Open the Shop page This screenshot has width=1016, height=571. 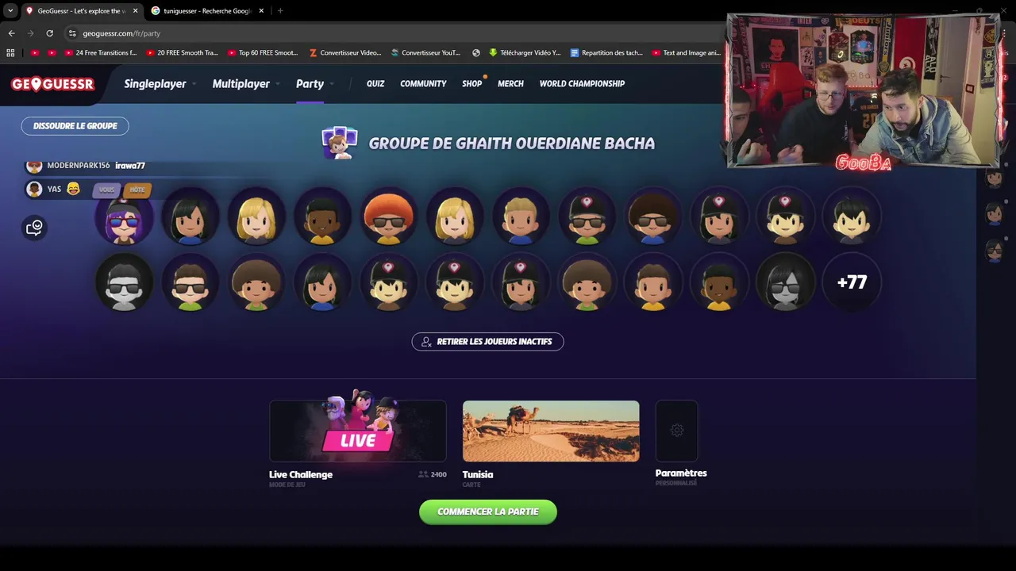[471, 84]
